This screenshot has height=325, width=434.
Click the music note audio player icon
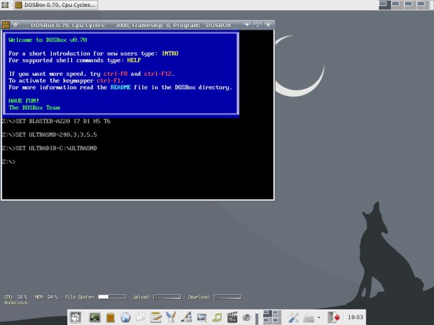pos(217,317)
